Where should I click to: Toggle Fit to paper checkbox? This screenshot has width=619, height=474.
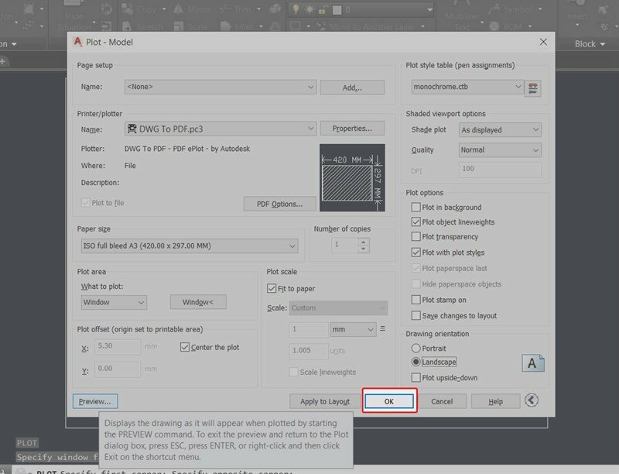coord(272,289)
